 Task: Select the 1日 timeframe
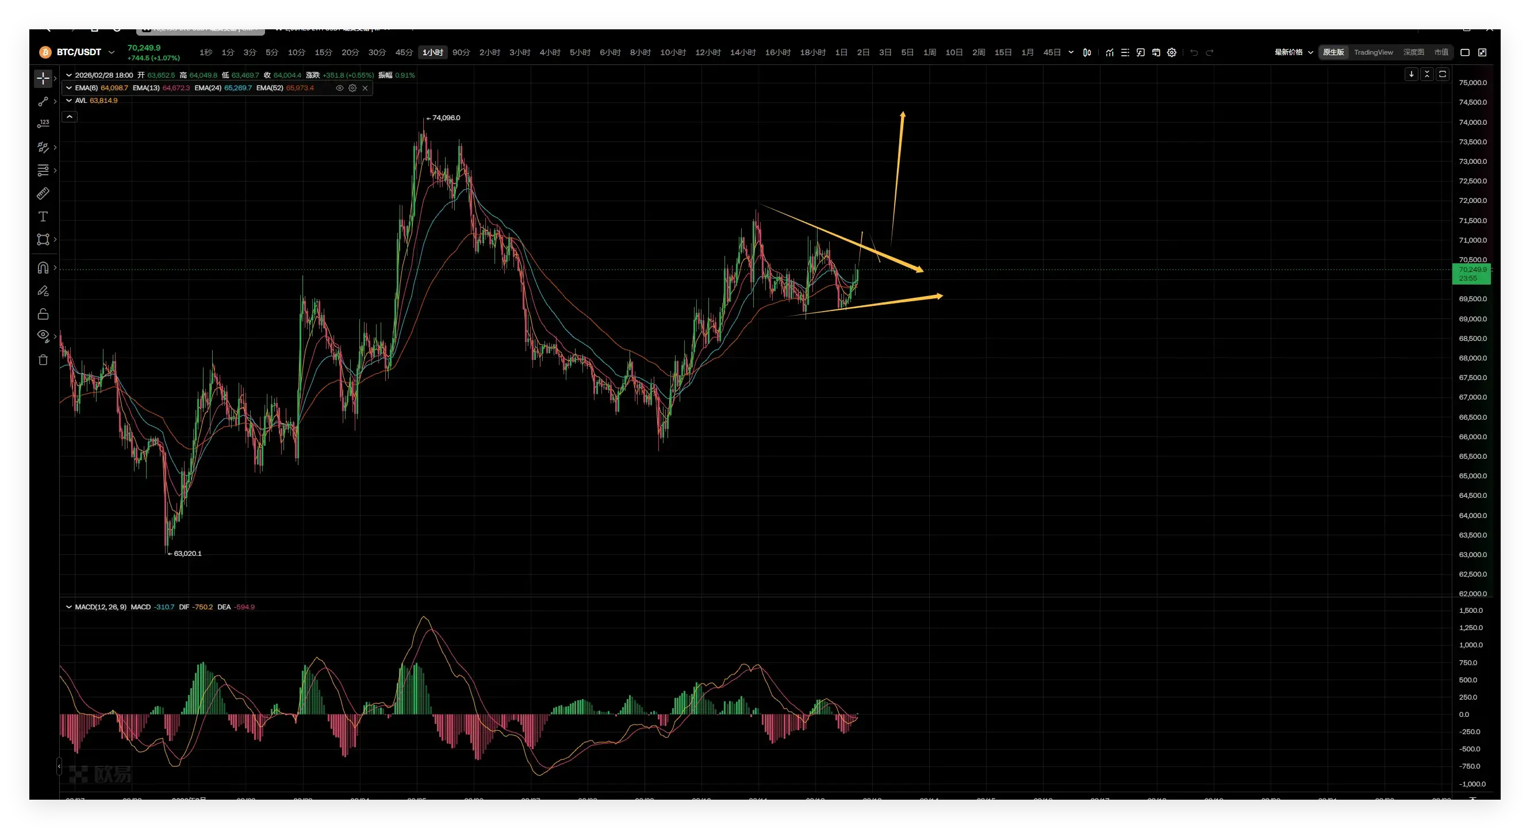841,52
